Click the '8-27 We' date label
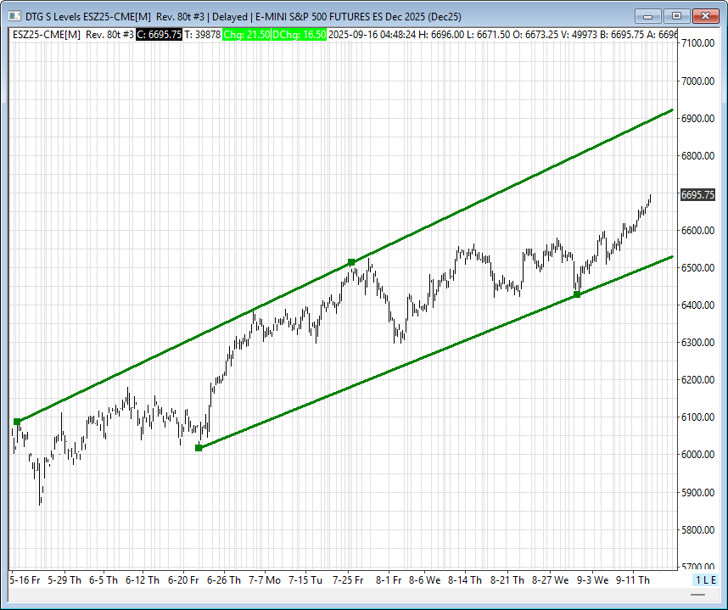The height and width of the screenshot is (610, 728). coord(550,579)
